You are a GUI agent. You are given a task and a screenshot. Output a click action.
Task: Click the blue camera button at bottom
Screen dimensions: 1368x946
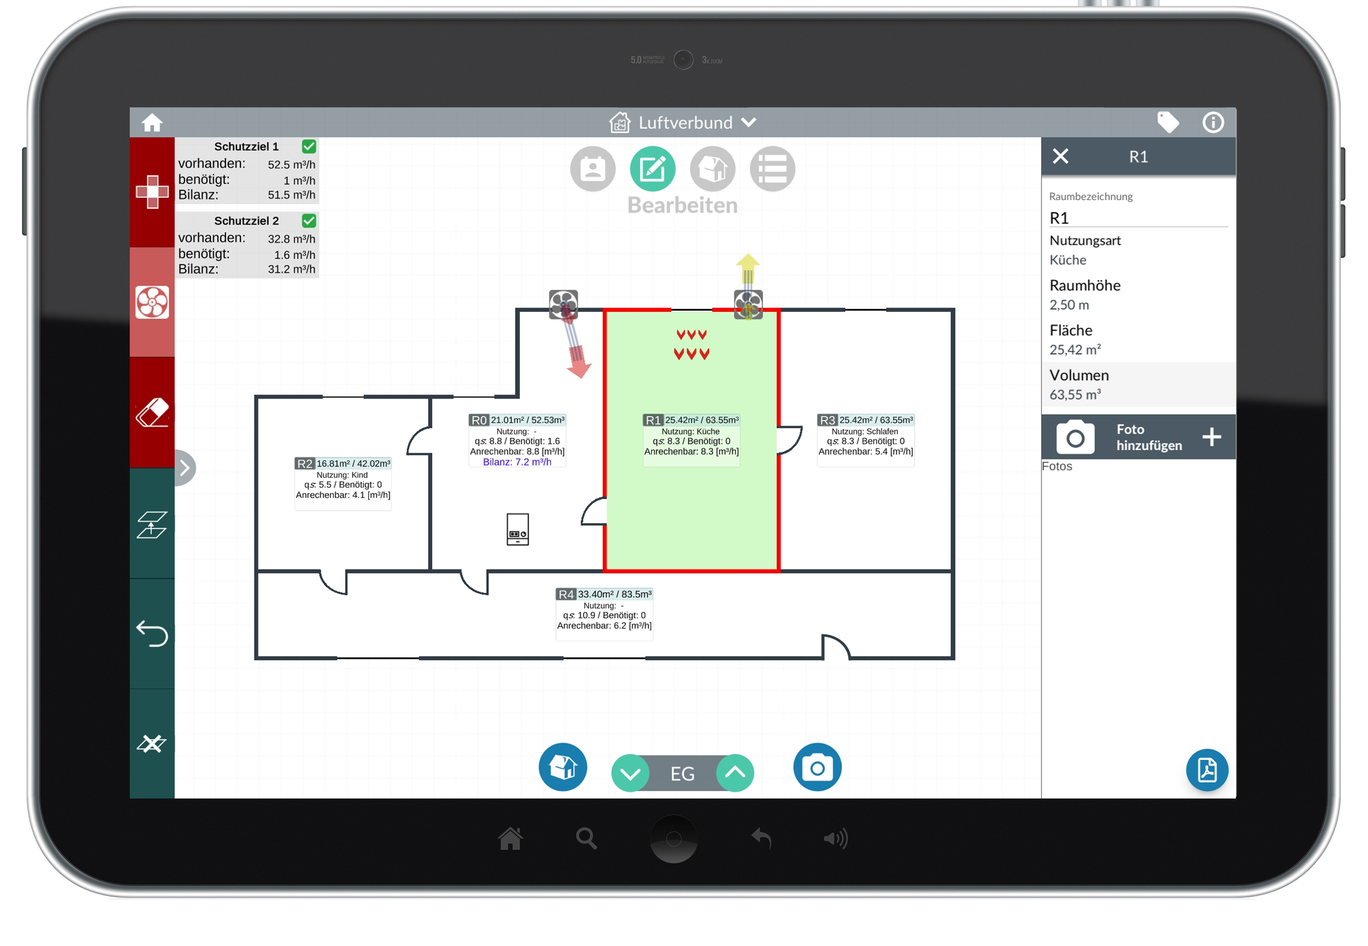tap(817, 767)
